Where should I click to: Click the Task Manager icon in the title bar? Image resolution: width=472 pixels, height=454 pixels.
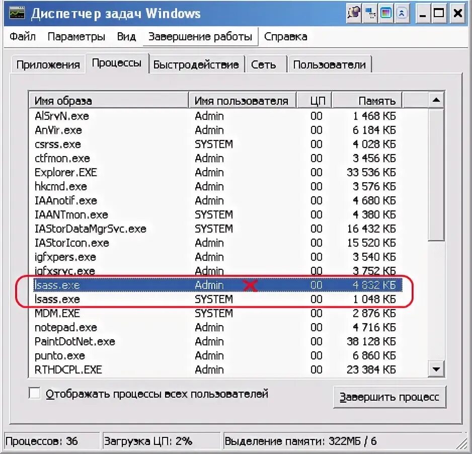[x=17, y=13]
